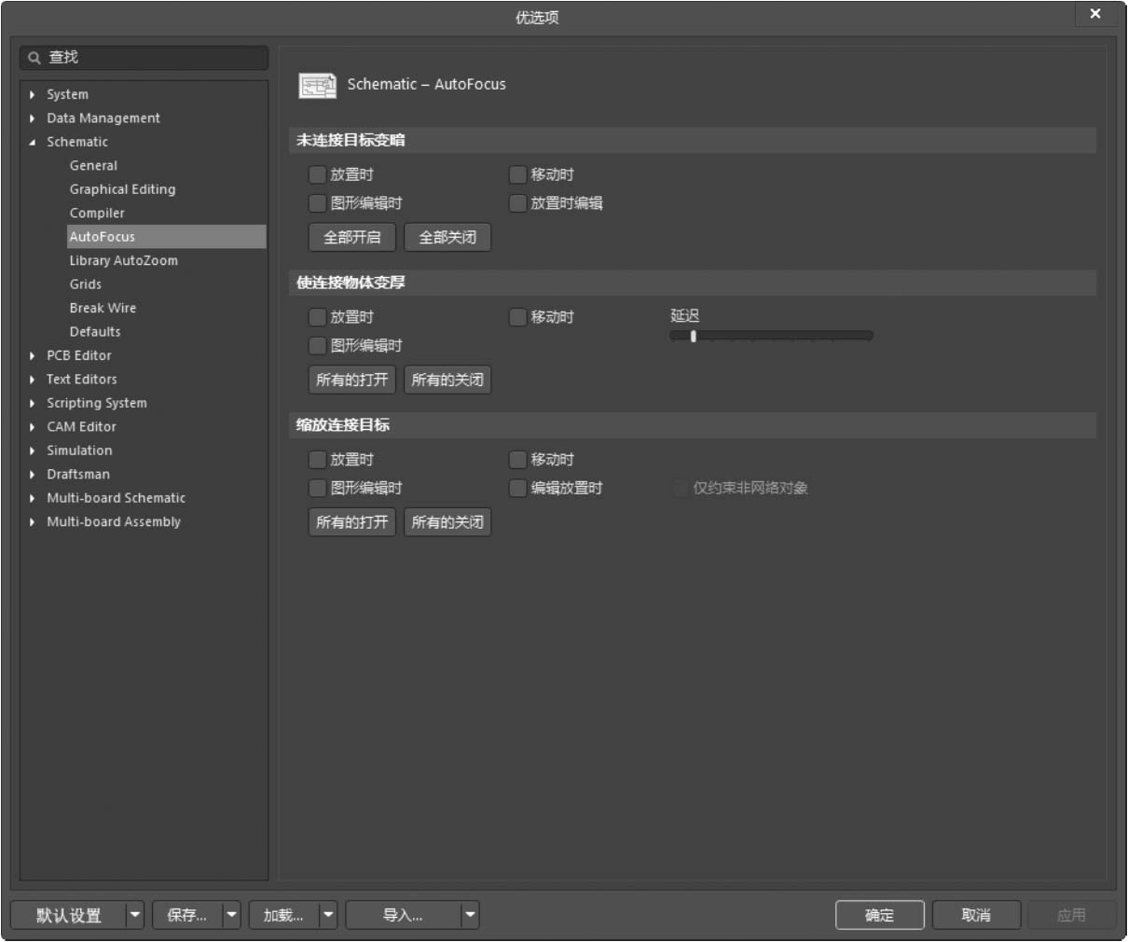Open the 加载 dropdown arrow
This screenshot has height=942, width=1128.
click(x=328, y=915)
